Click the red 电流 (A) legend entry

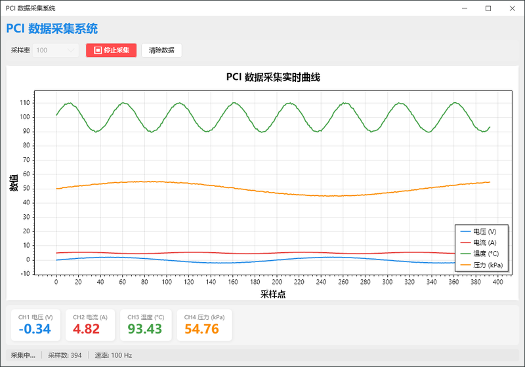point(479,242)
